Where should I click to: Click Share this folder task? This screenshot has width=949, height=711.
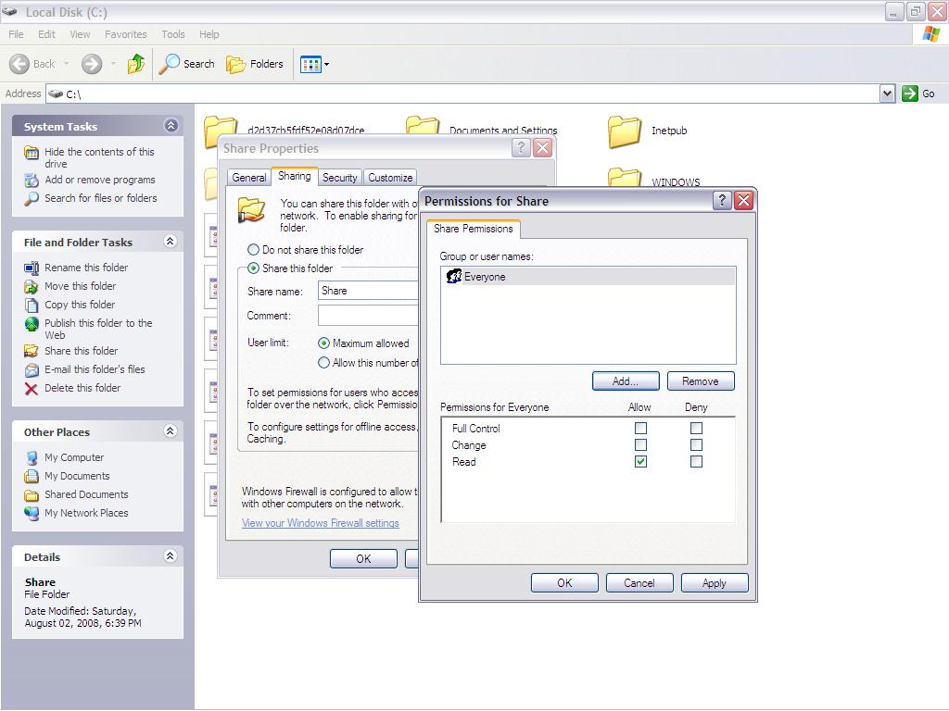[82, 351]
